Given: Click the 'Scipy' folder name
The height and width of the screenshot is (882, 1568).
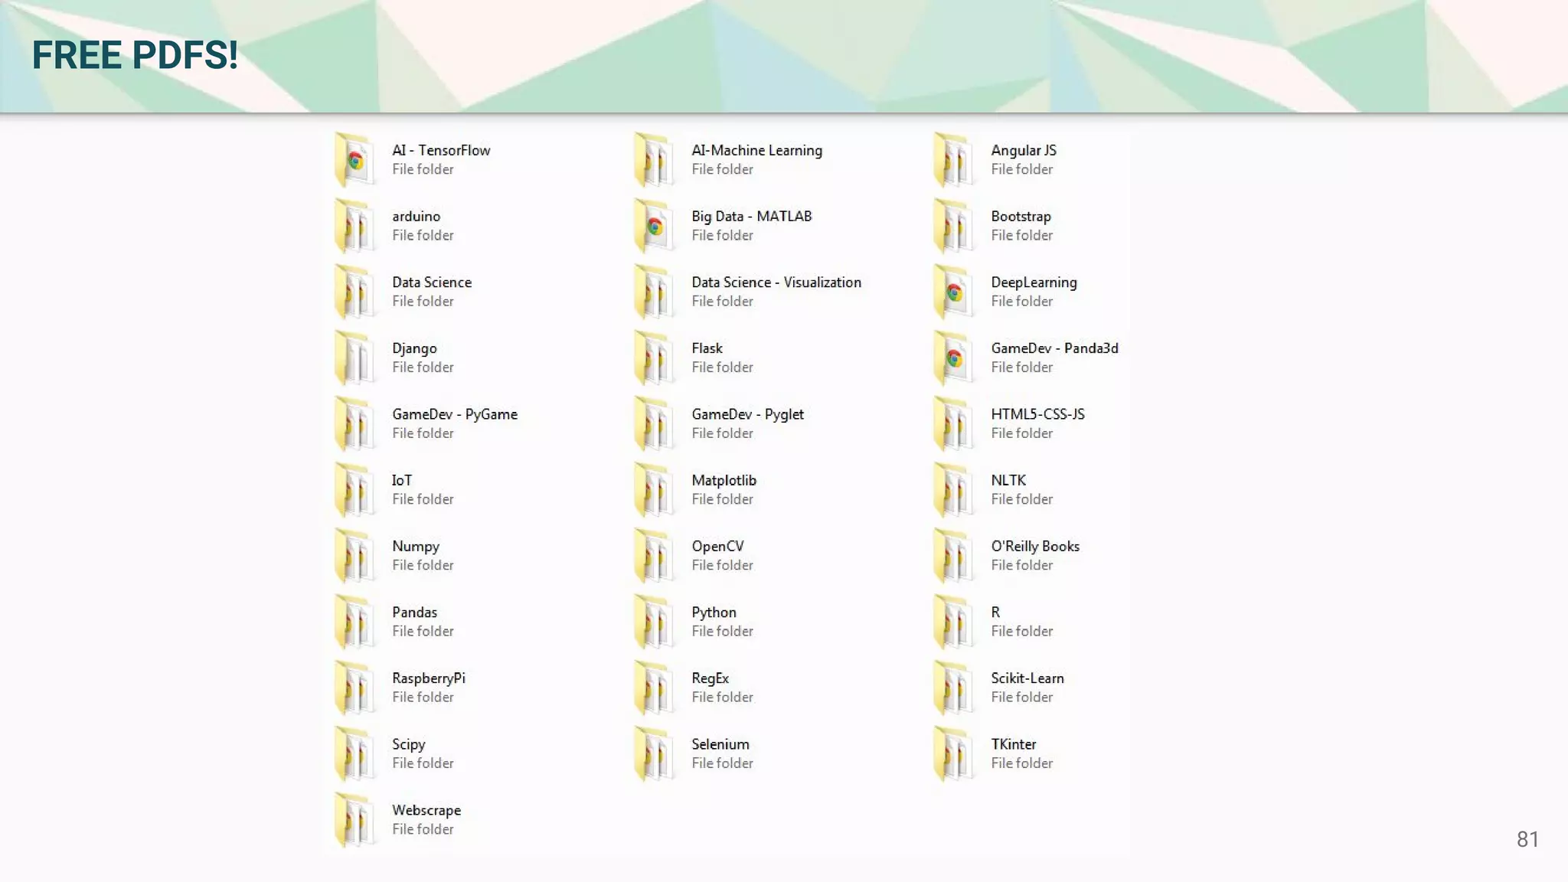Looking at the screenshot, I should pos(408,744).
